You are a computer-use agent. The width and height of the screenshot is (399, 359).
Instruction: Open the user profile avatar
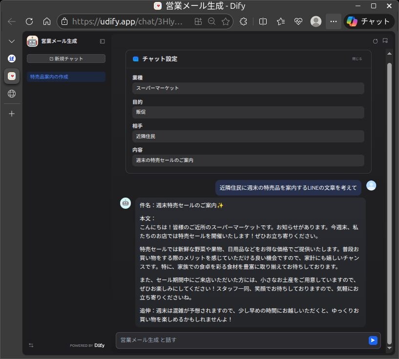(316, 21)
